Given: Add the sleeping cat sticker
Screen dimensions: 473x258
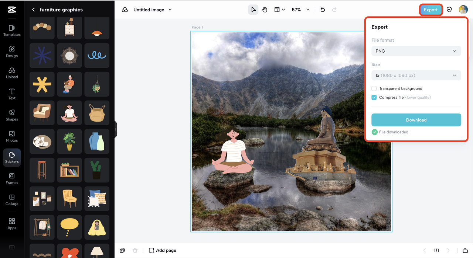Looking at the screenshot, I should click(42, 142).
